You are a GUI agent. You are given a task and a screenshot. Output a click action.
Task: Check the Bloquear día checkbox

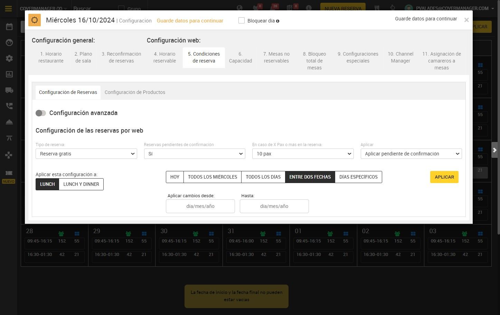[x=242, y=21]
